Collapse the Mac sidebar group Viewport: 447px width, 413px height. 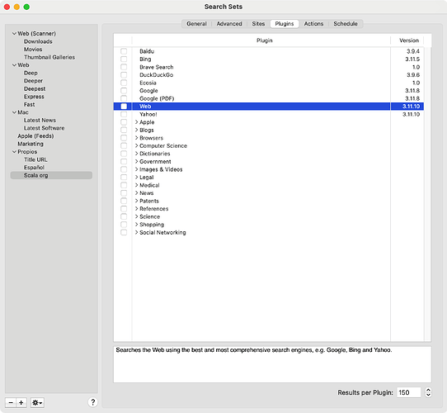coord(14,112)
